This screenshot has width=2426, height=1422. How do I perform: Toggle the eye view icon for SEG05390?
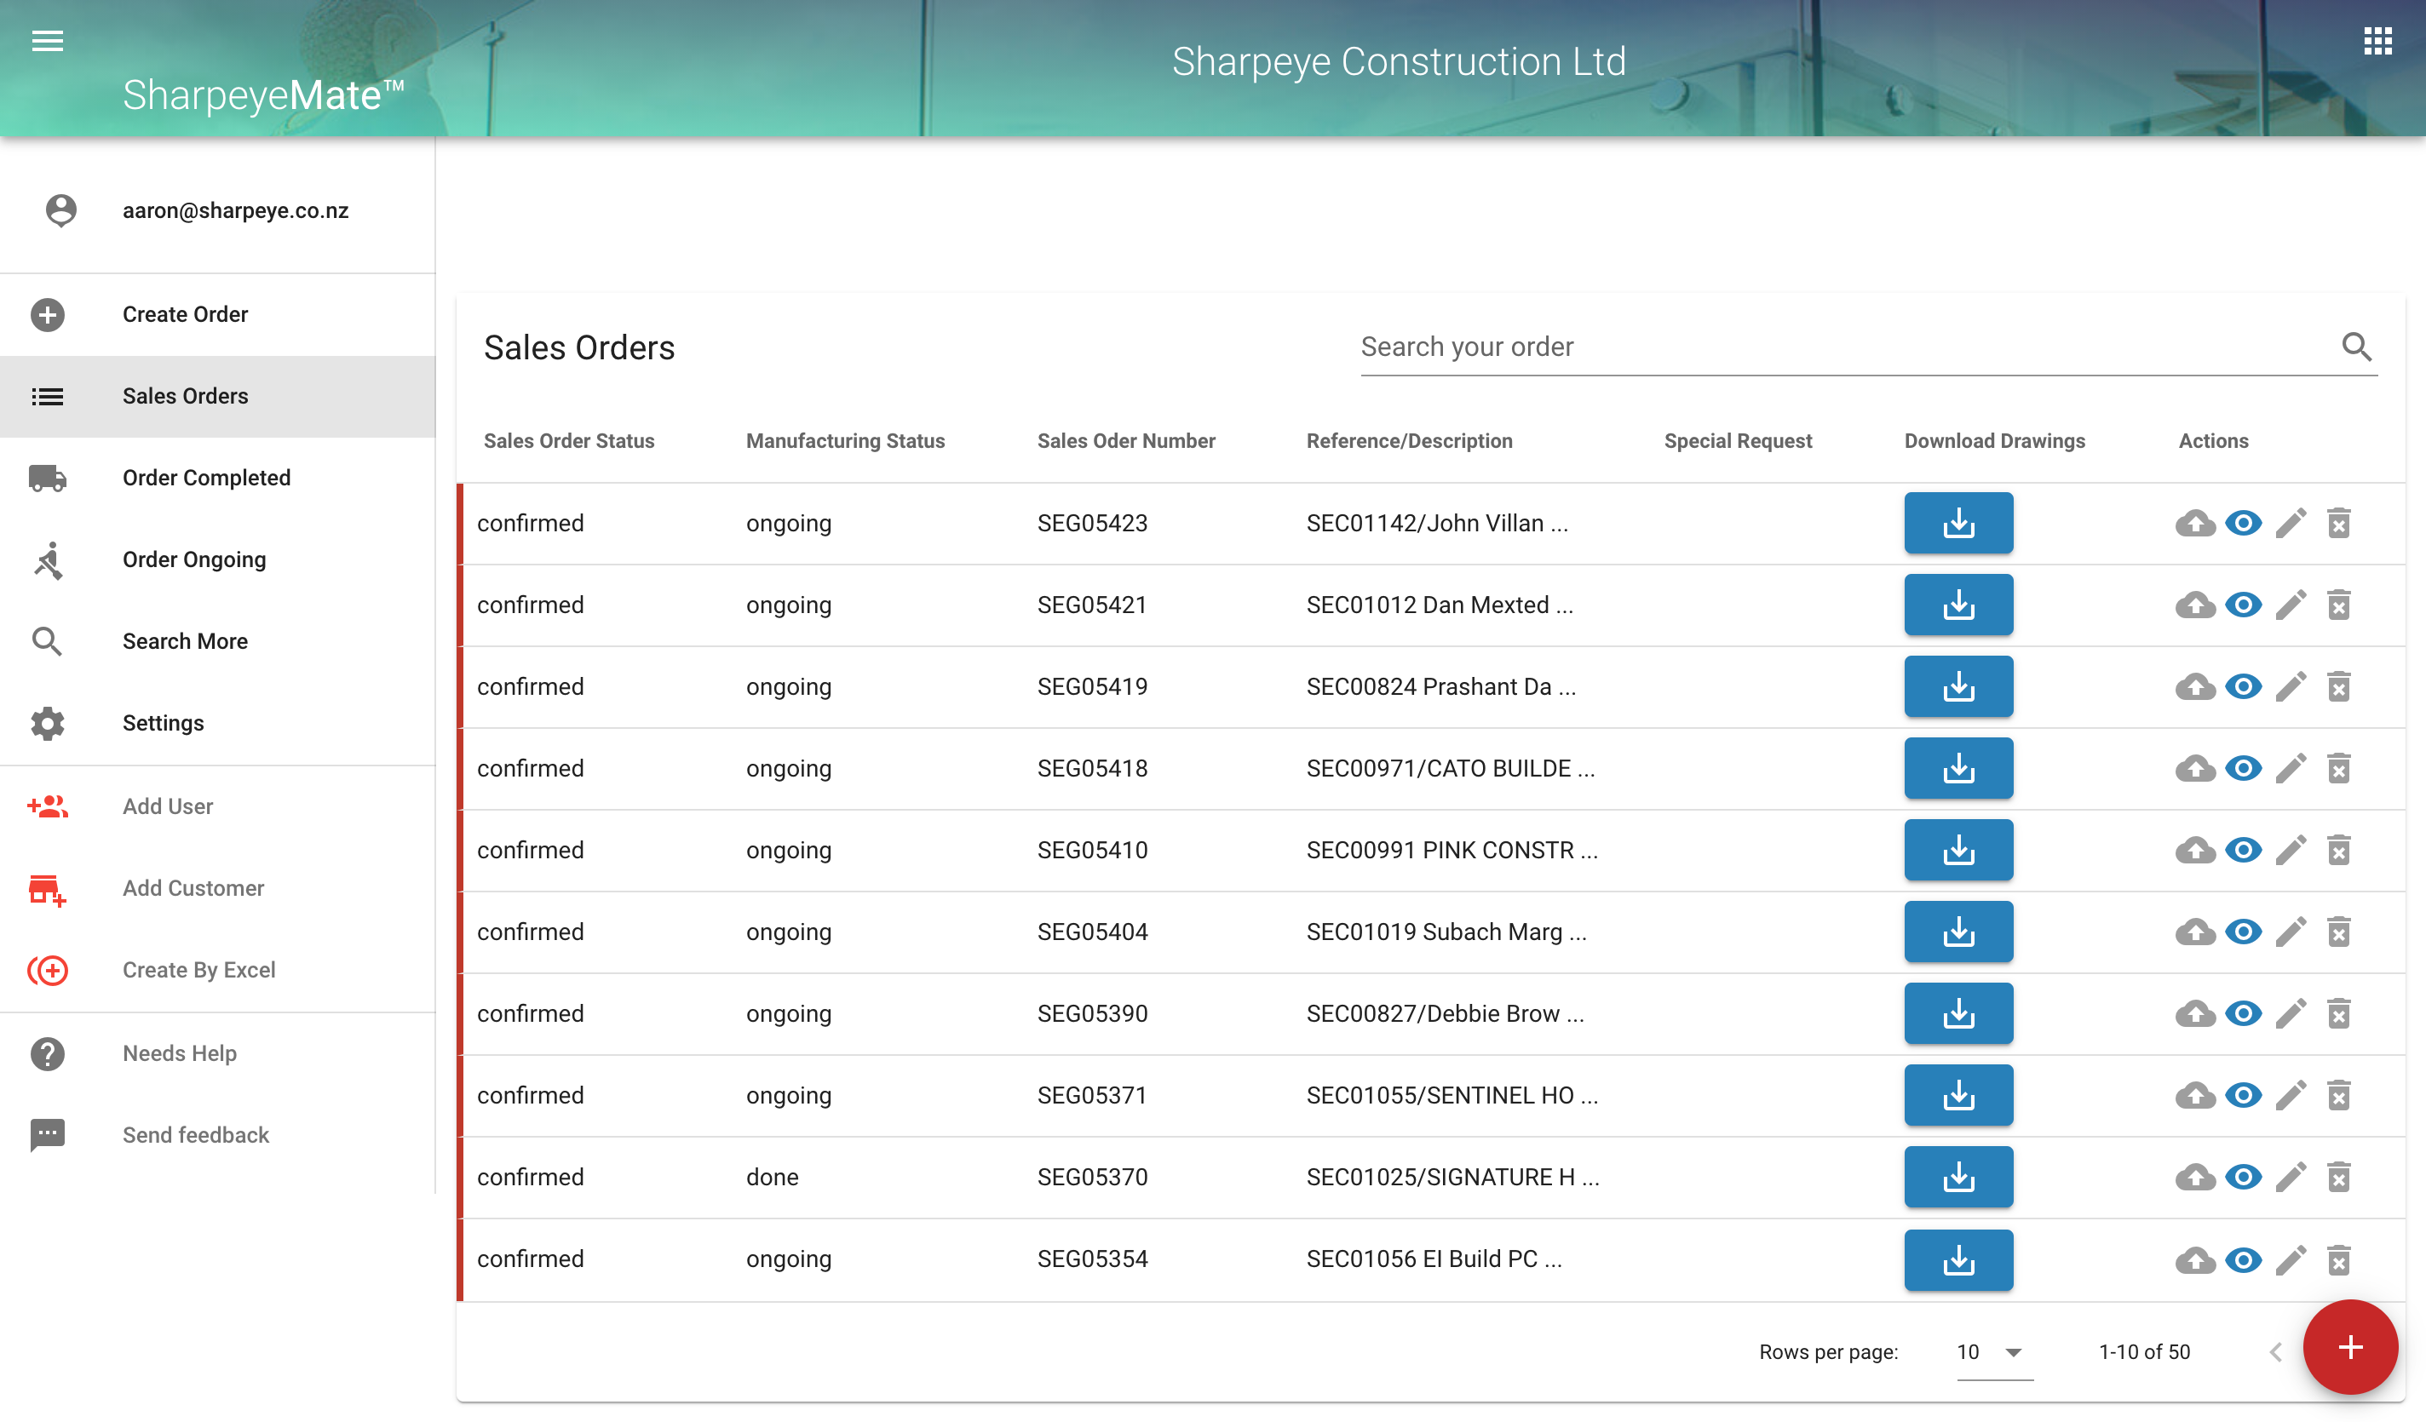point(2242,1014)
